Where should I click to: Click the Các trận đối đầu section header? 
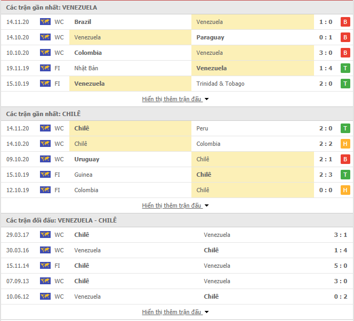pyautogui.click(x=61, y=220)
